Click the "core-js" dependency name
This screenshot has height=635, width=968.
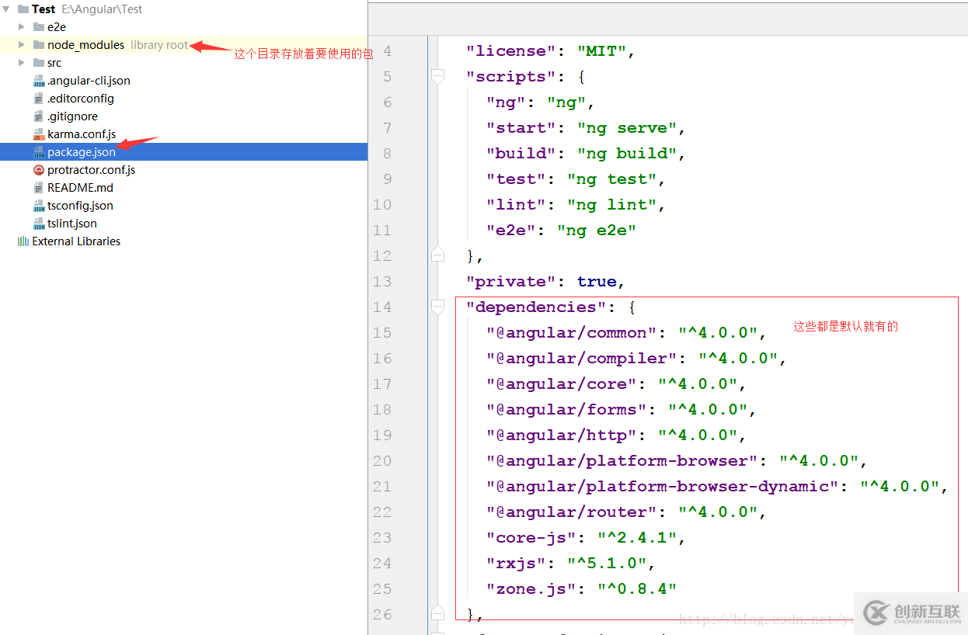coord(531,538)
